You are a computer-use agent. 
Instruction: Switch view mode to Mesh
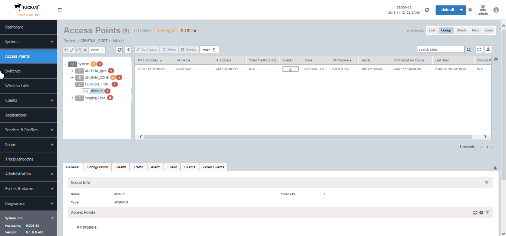point(461,30)
